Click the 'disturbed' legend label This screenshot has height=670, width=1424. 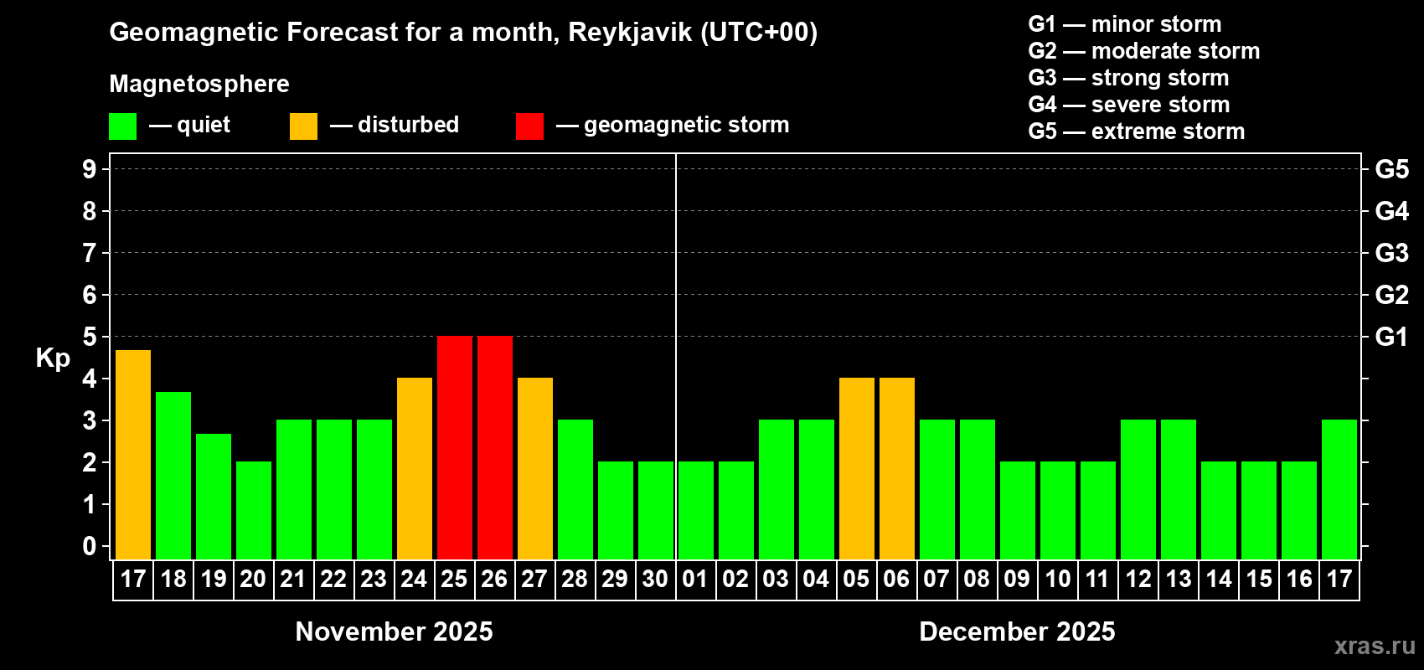(x=408, y=125)
